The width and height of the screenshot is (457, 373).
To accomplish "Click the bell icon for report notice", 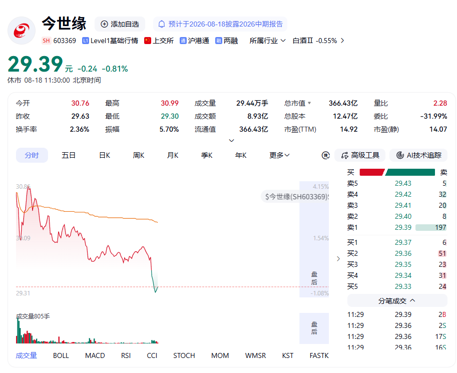I will tap(162, 24).
